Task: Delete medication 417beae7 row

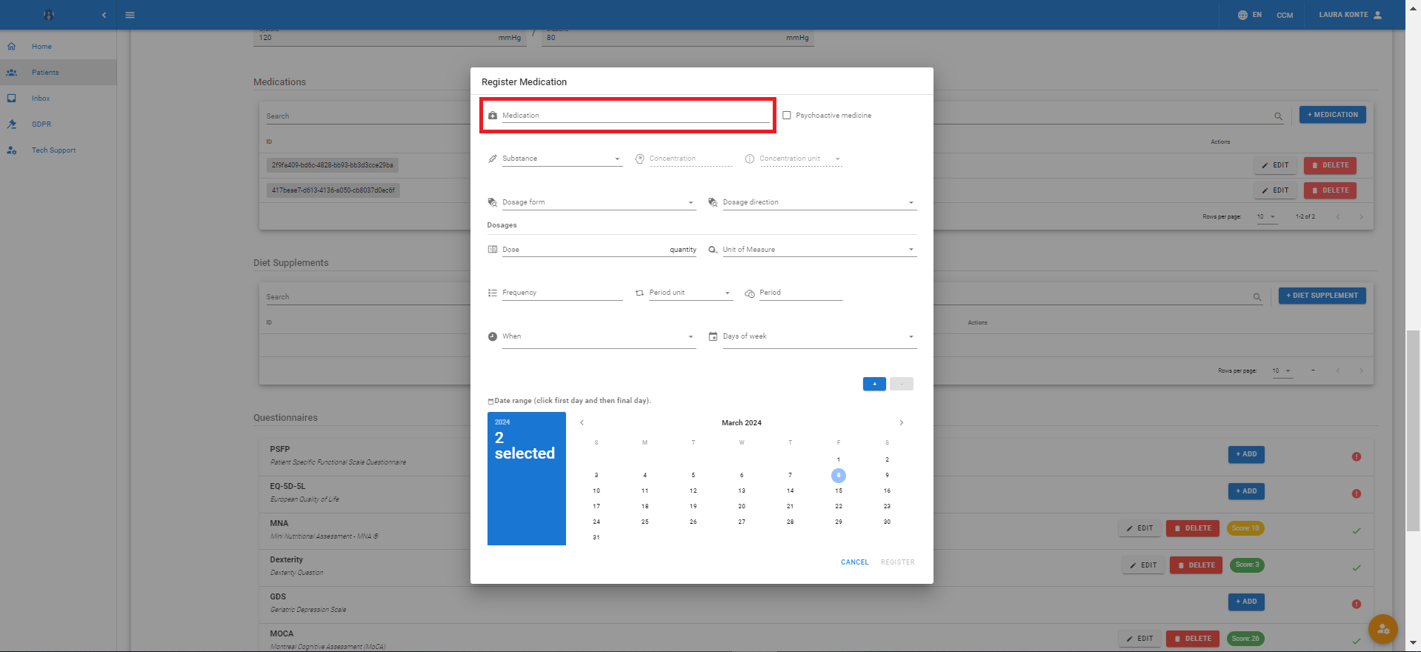Action: coord(1330,190)
